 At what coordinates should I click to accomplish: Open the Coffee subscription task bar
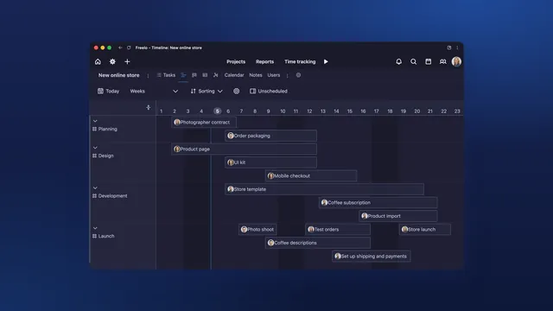point(378,203)
